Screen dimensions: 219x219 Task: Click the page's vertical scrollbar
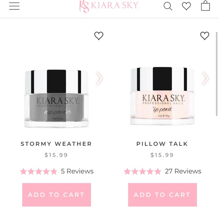(217, 74)
